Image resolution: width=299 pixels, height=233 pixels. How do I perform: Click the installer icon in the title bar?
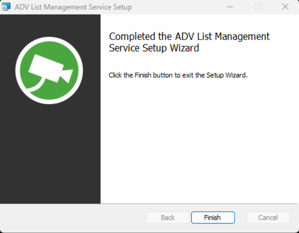coord(6,7)
